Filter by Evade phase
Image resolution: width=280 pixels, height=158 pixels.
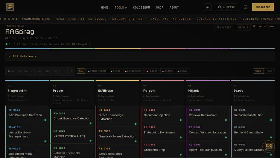183,71
